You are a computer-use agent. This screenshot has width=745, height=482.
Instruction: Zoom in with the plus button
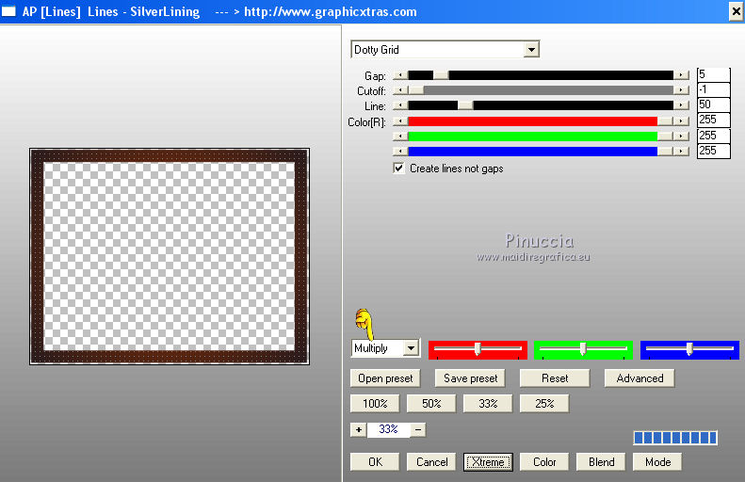pyautogui.click(x=359, y=430)
